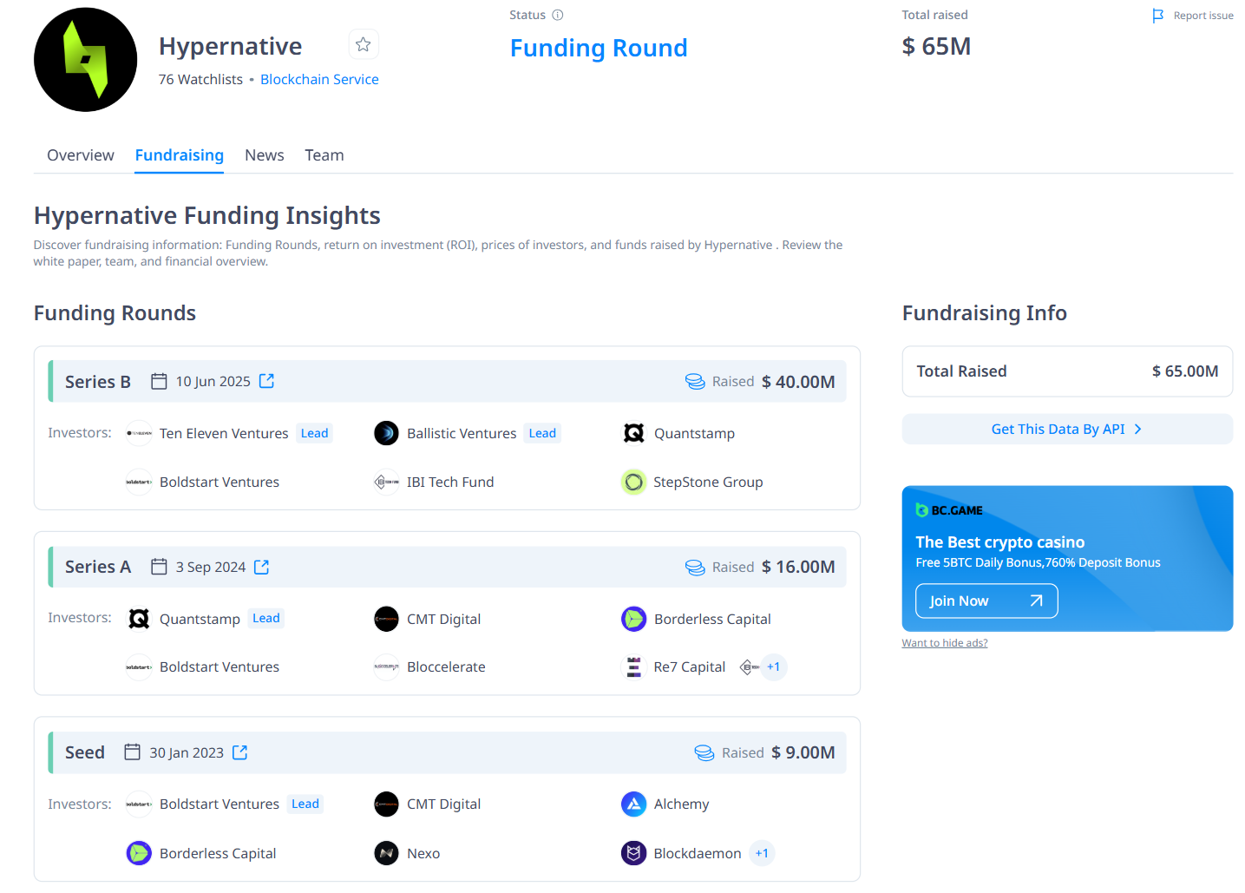Screen dimensions: 1245x893
Task: Click '3 Sep 2024' date text
Action: pyautogui.click(x=211, y=568)
